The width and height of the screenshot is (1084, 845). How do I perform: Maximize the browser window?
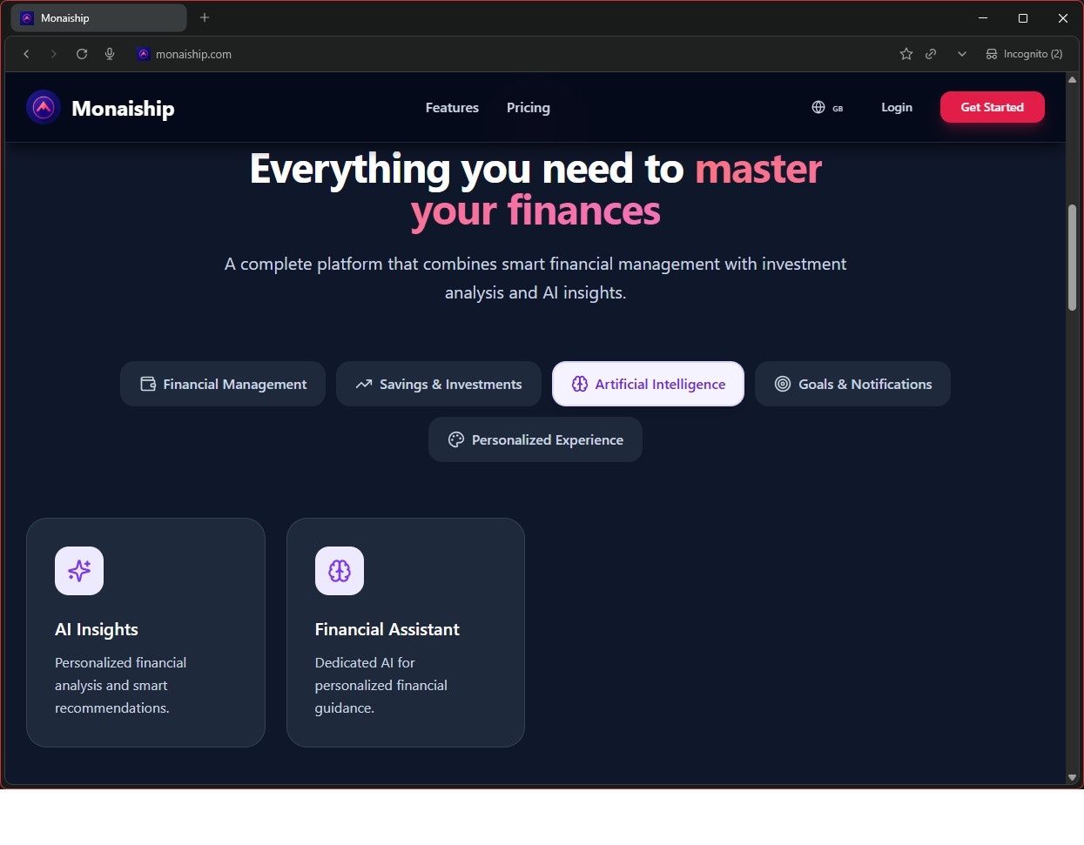point(1023,17)
